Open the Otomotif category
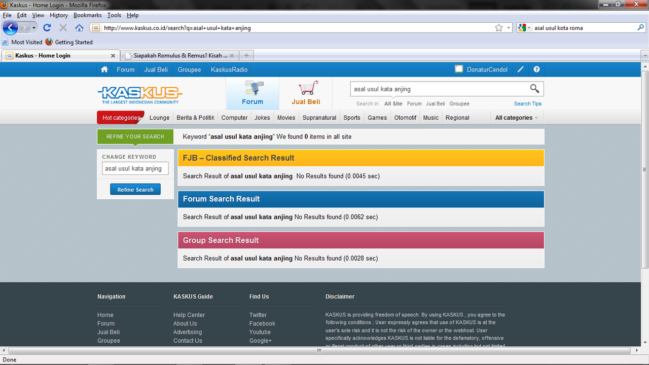The height and width of the screenshot is (365, 649). coord(405,118)
